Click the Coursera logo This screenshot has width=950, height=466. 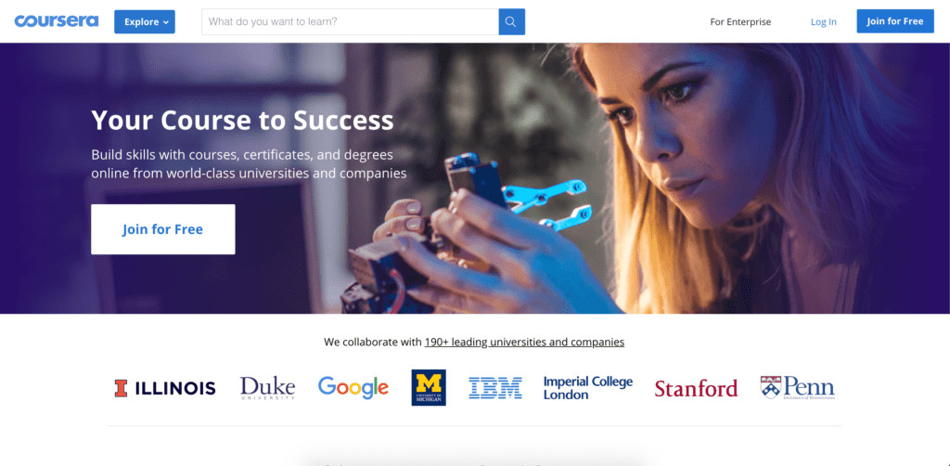point(57,21)
